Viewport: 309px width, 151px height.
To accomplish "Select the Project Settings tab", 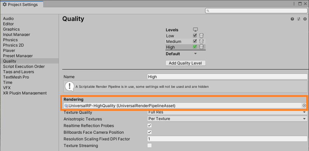I will pos(22,4).
